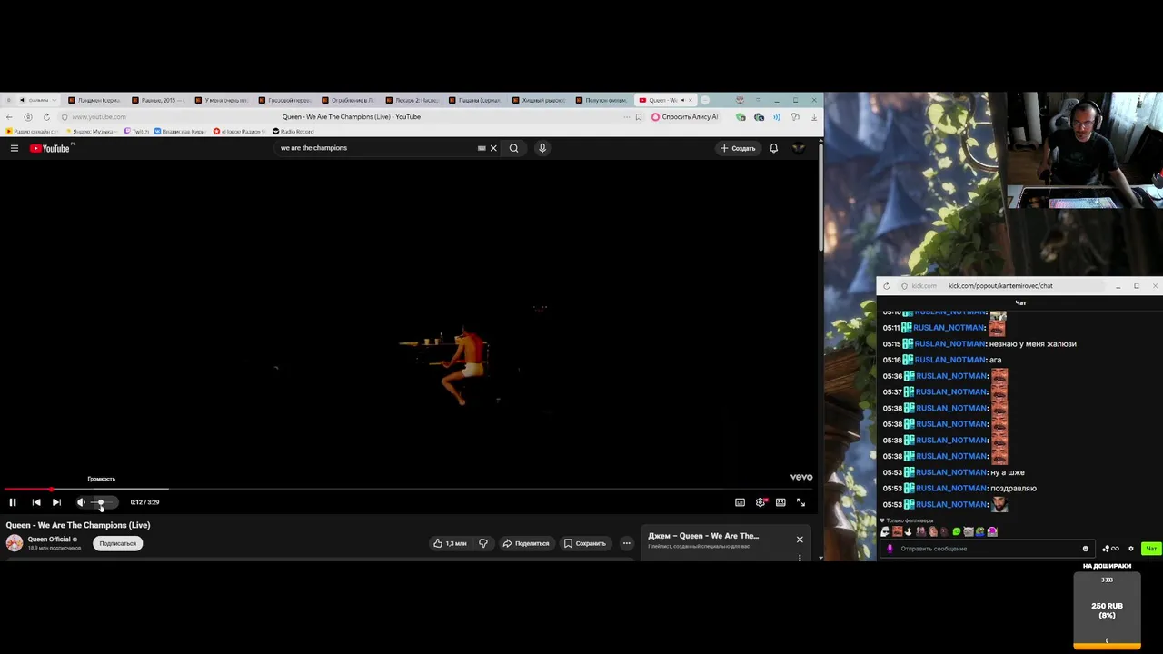The image size is (1163, 654).
Task: Focus the YouTube search box
Action: tap(377, 148)
